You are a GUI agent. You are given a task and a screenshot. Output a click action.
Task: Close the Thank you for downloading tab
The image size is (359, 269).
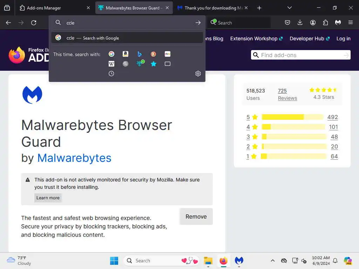(246, 8)
